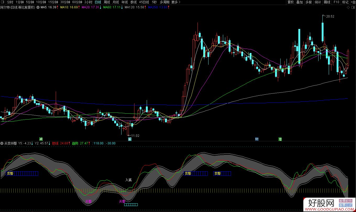Screen dimensions: 356x212
Task: Select the 5分钟 period
Action: (30, 2)
